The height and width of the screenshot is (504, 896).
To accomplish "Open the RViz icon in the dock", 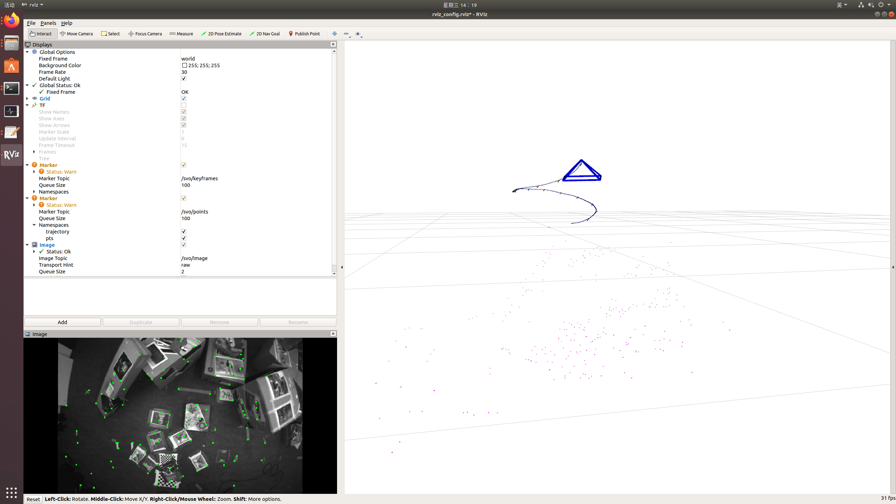I will (x=12, y=155).
